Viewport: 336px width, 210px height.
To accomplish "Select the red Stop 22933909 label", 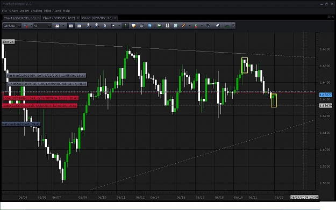I will [x=40, y=106].
